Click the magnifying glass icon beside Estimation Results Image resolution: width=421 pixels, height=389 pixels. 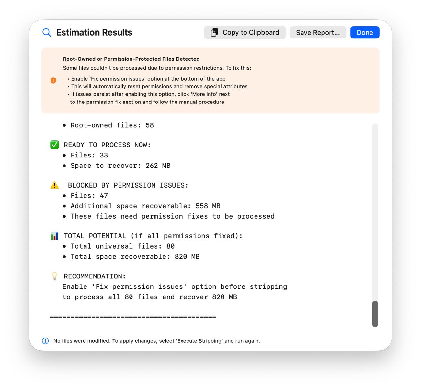[47, 32]
